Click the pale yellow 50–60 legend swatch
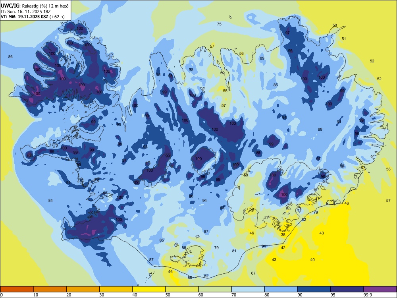Viewport: 397px width, 298px height. click(182, 289)
